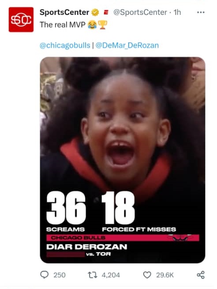Retweet using the arrows icon
This screenshot has width=217, height=289.
(93, 275)
